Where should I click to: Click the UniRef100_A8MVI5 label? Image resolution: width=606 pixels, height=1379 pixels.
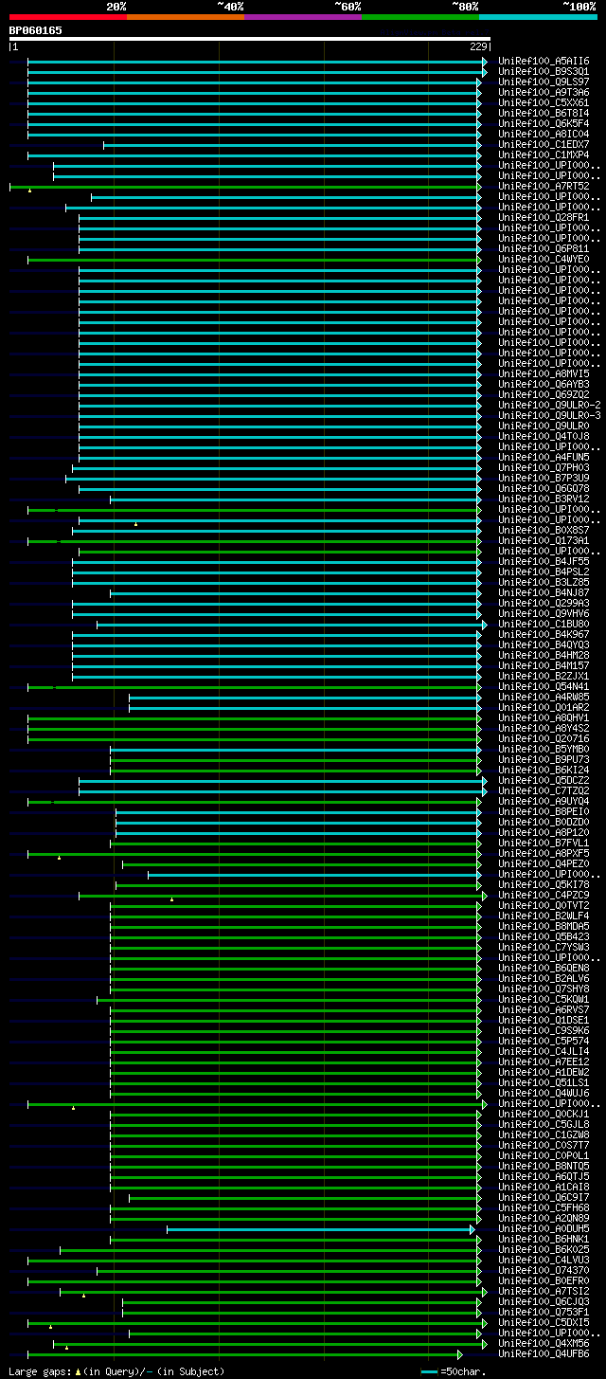click(x=544, y=373)
